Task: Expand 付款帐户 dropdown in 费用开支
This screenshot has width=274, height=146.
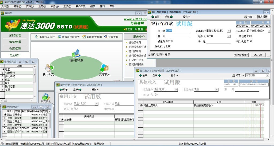Action: (97, 104)
